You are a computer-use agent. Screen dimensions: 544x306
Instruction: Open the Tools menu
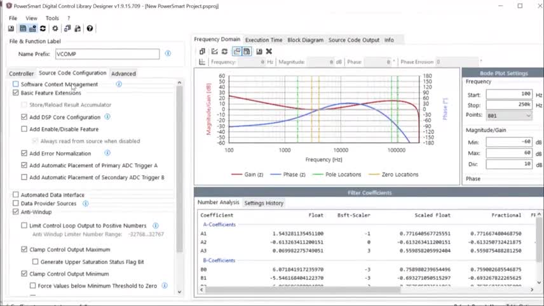(x=52, y=18)
